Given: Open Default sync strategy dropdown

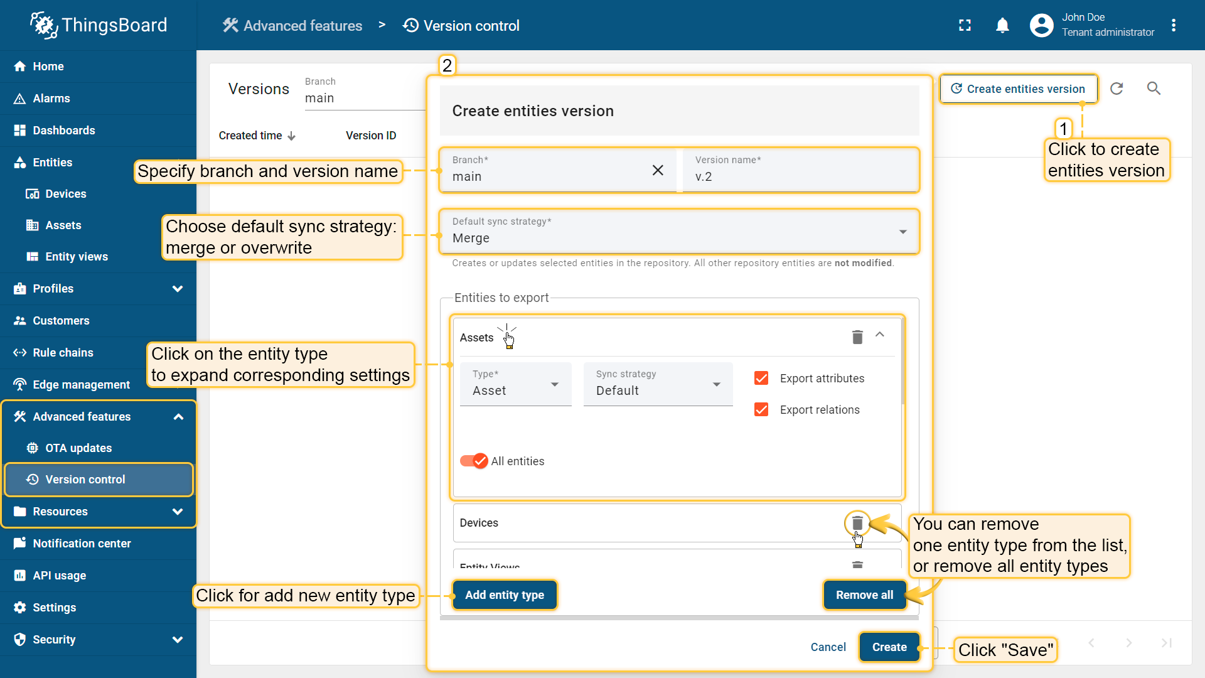Looking at the screenshot, I should (x=679, y=232).
